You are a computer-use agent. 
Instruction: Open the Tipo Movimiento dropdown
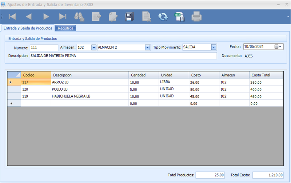coord(214,47)
